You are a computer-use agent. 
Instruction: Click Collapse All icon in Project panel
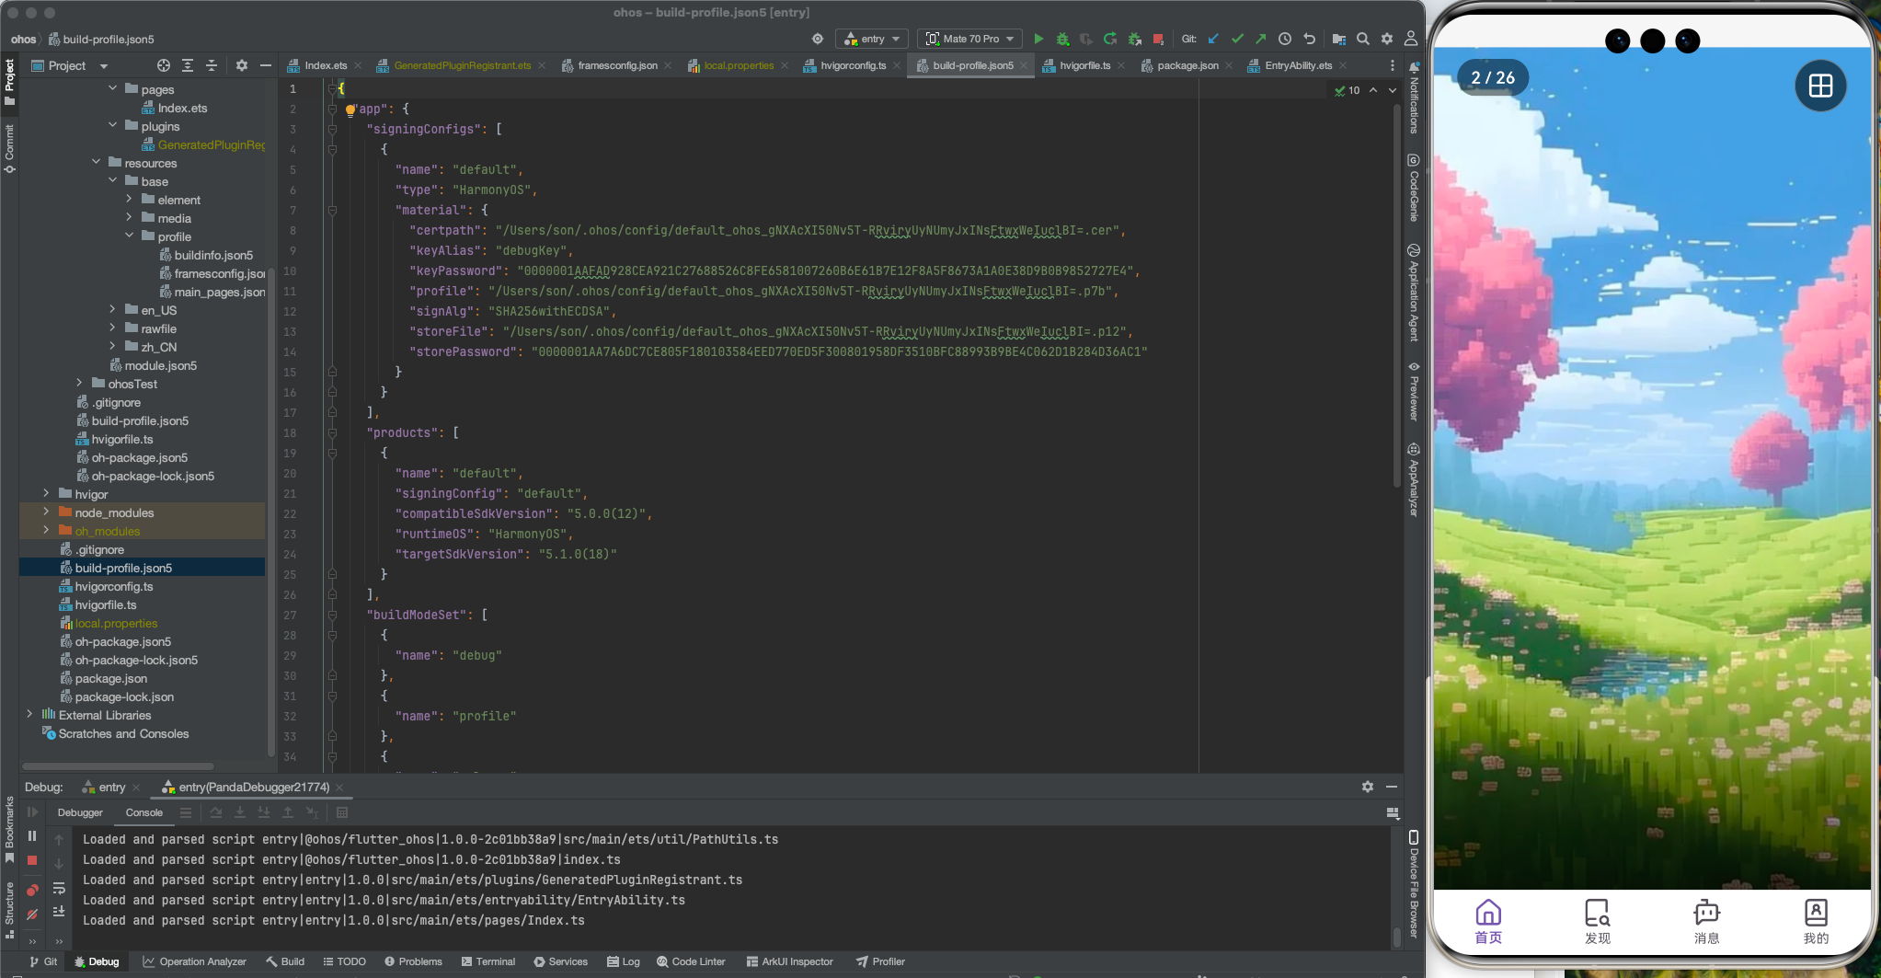(x=212, y=65)
